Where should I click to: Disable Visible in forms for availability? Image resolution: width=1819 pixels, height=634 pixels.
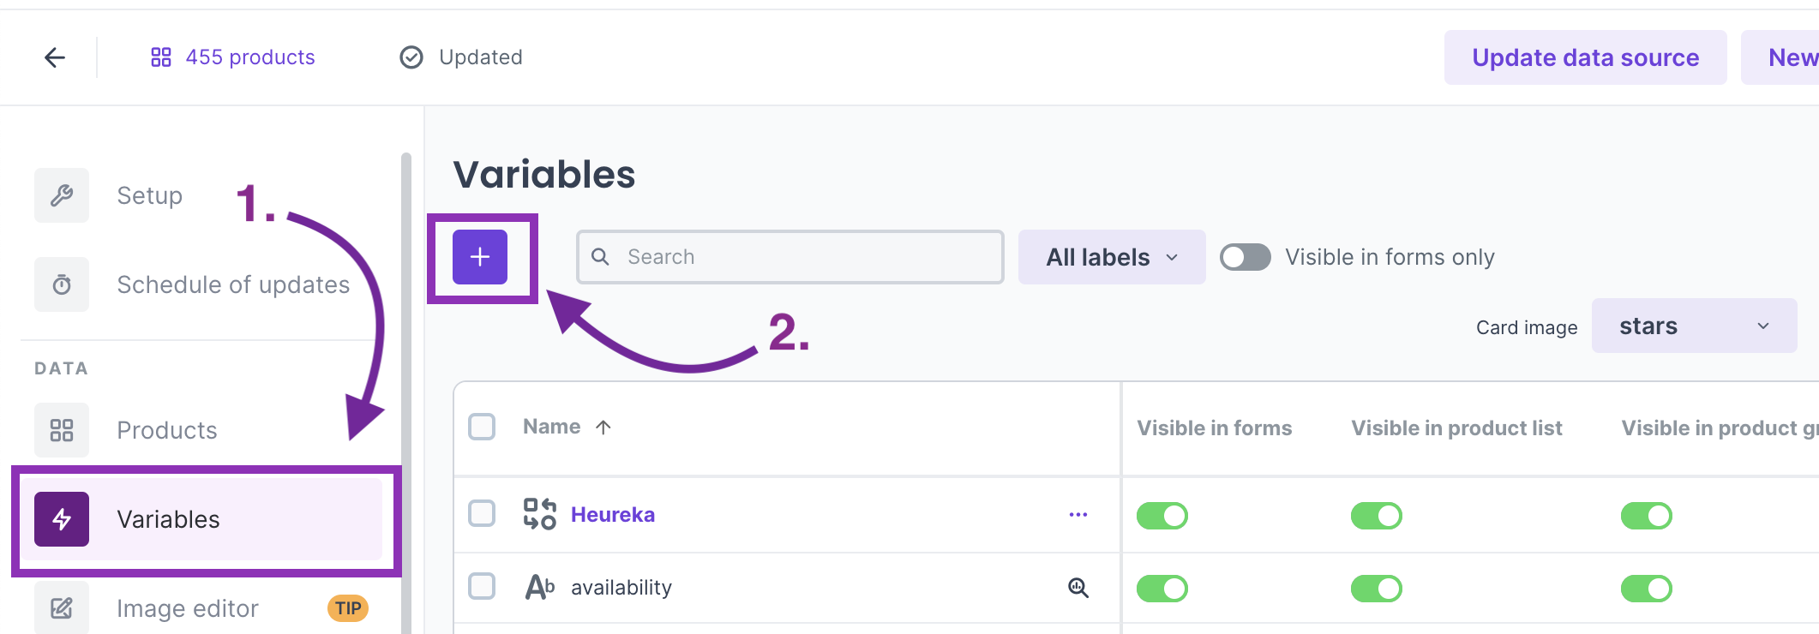pos(1162,589)
